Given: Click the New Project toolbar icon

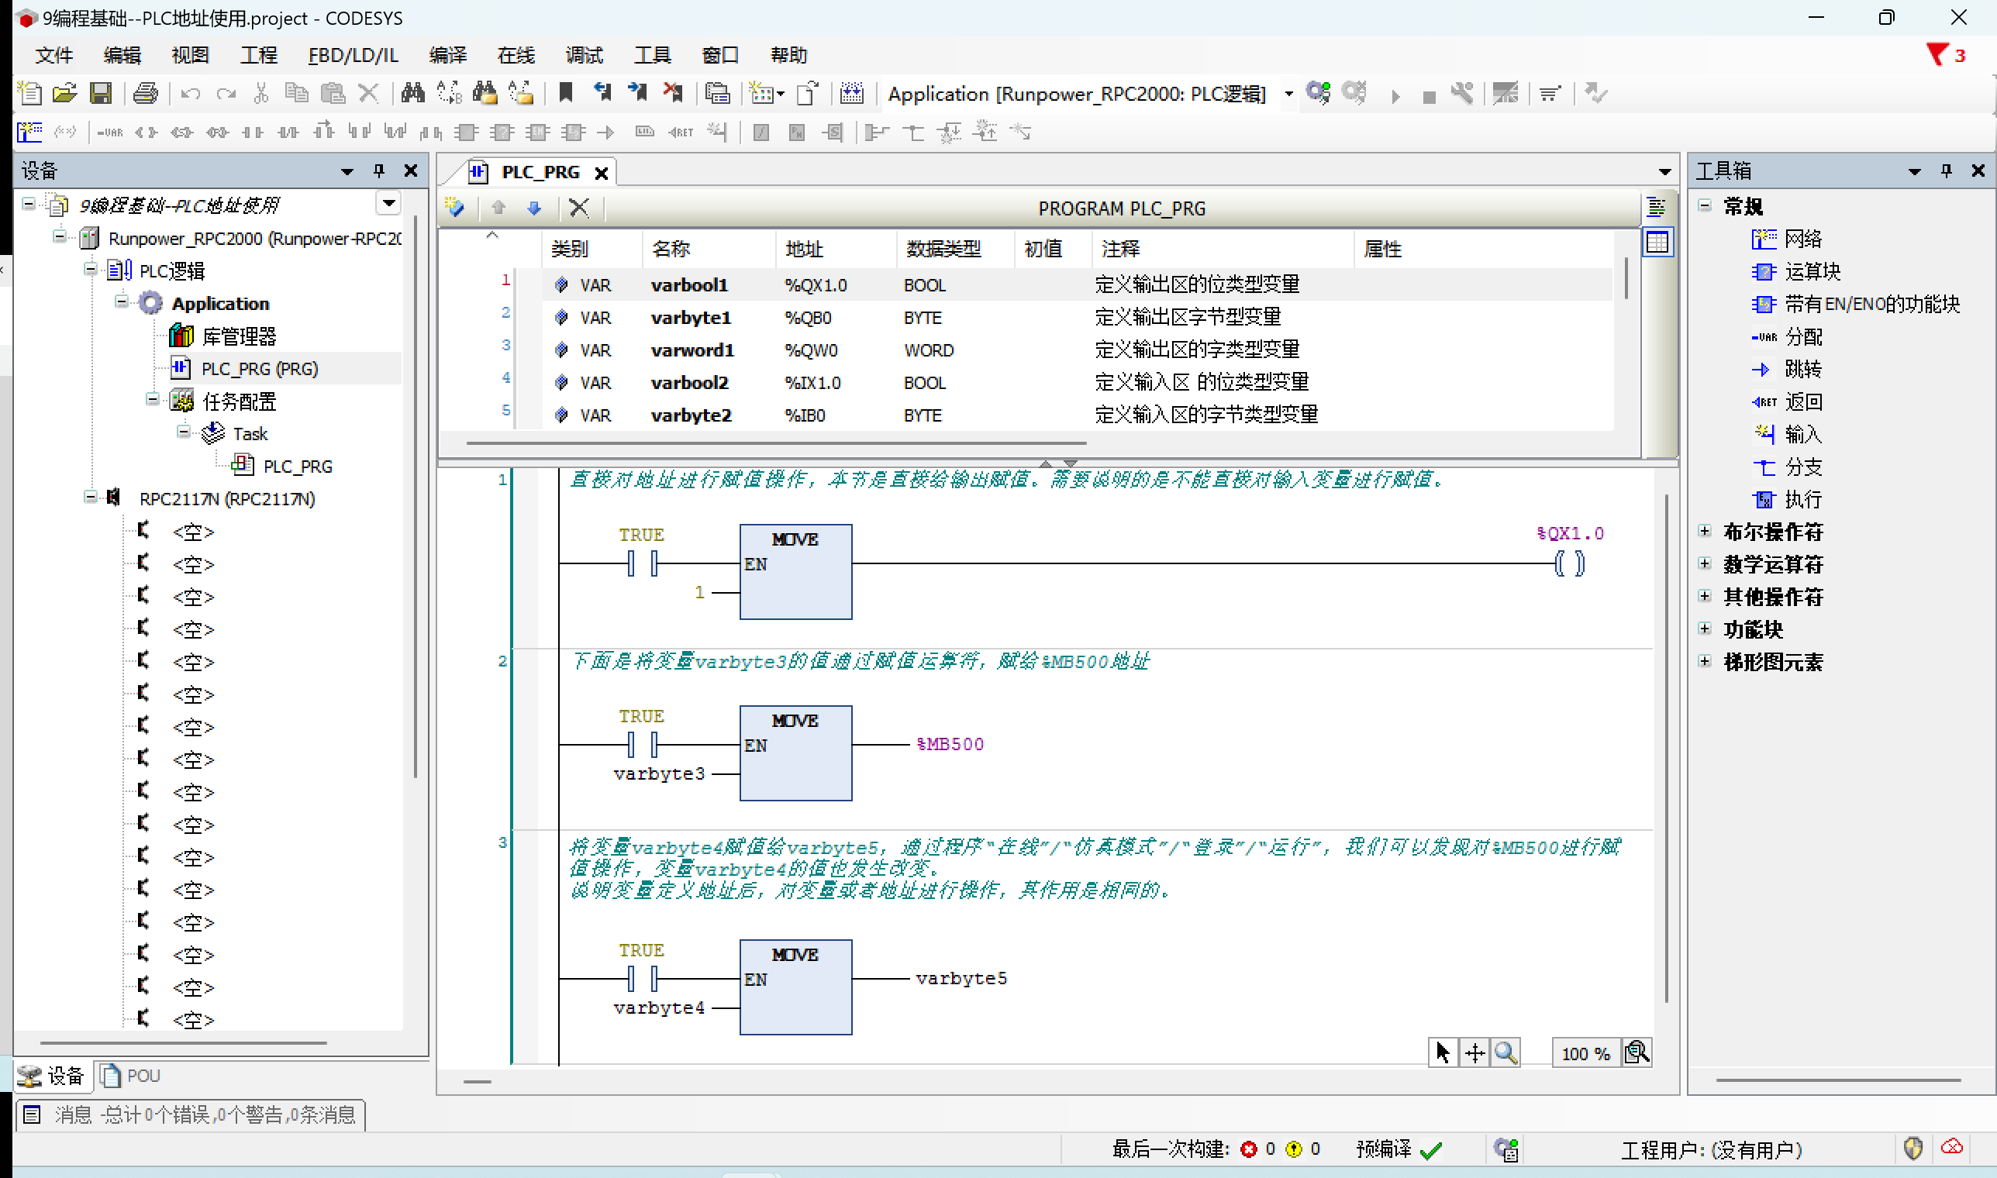Looking at the screenshot, I should click(30, 94).
